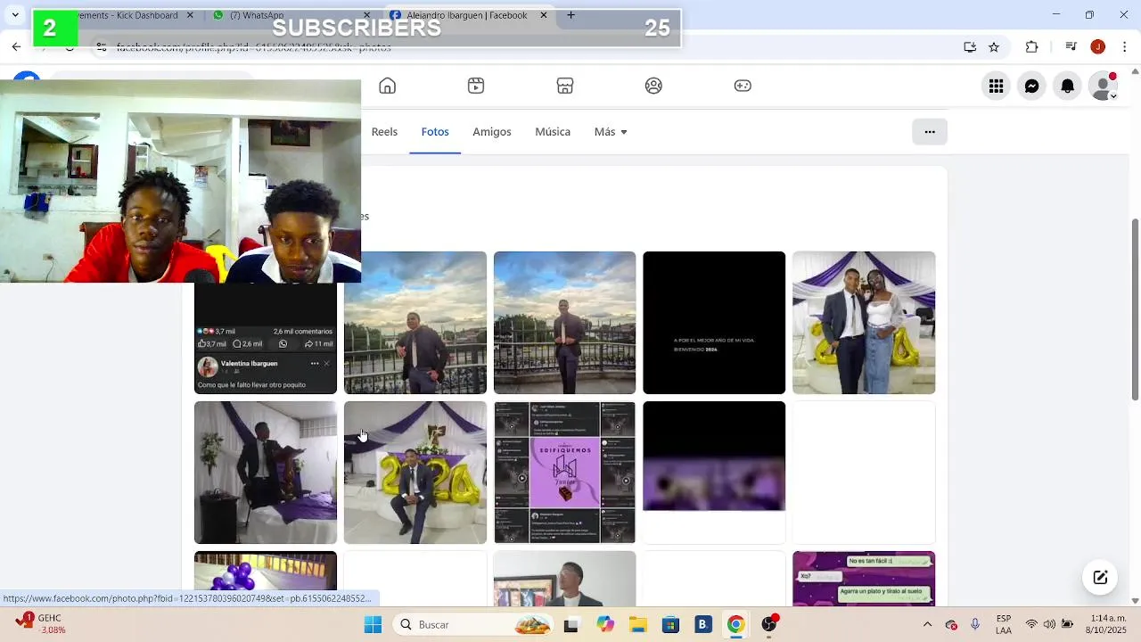Click taskbar Buscar search box
Screen dimensions: 1141x642
point(472,624)
